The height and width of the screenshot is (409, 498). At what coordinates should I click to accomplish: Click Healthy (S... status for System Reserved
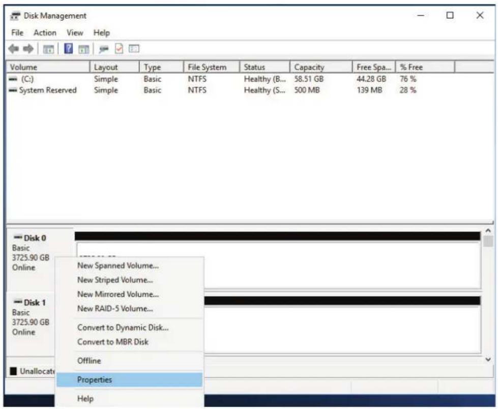pyautogui.click(x=265, y=90)
